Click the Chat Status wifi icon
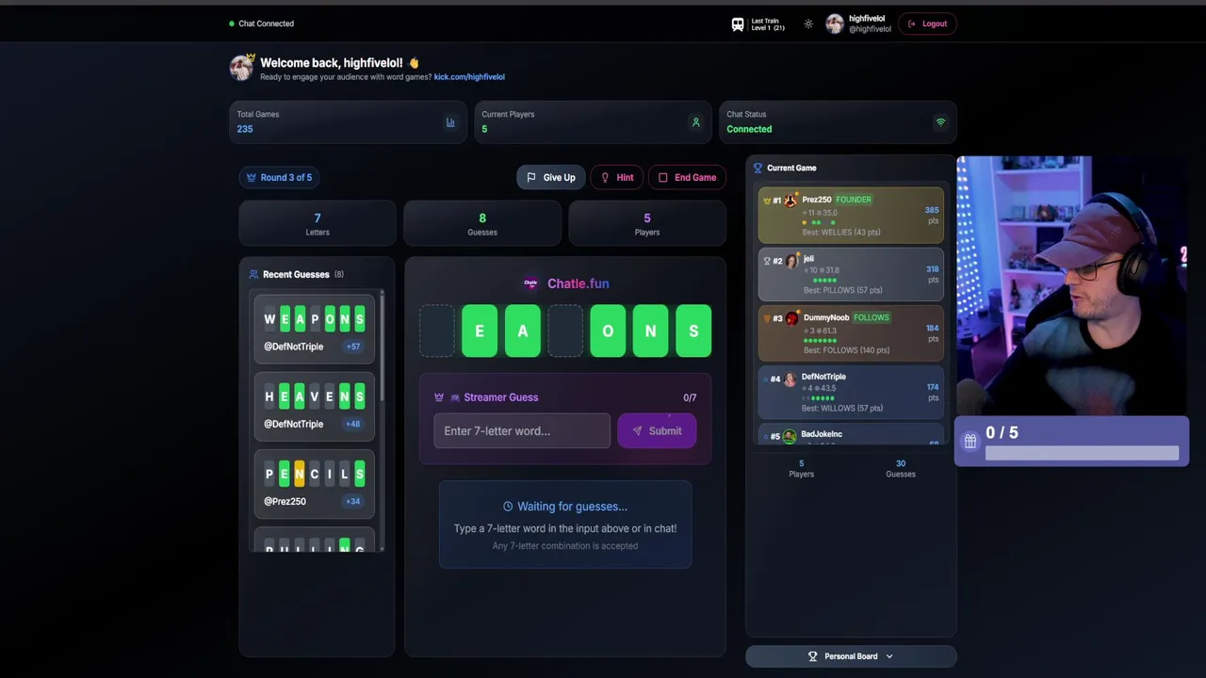The height and width of the screenshot is (678, 1206). click(940, 122)
